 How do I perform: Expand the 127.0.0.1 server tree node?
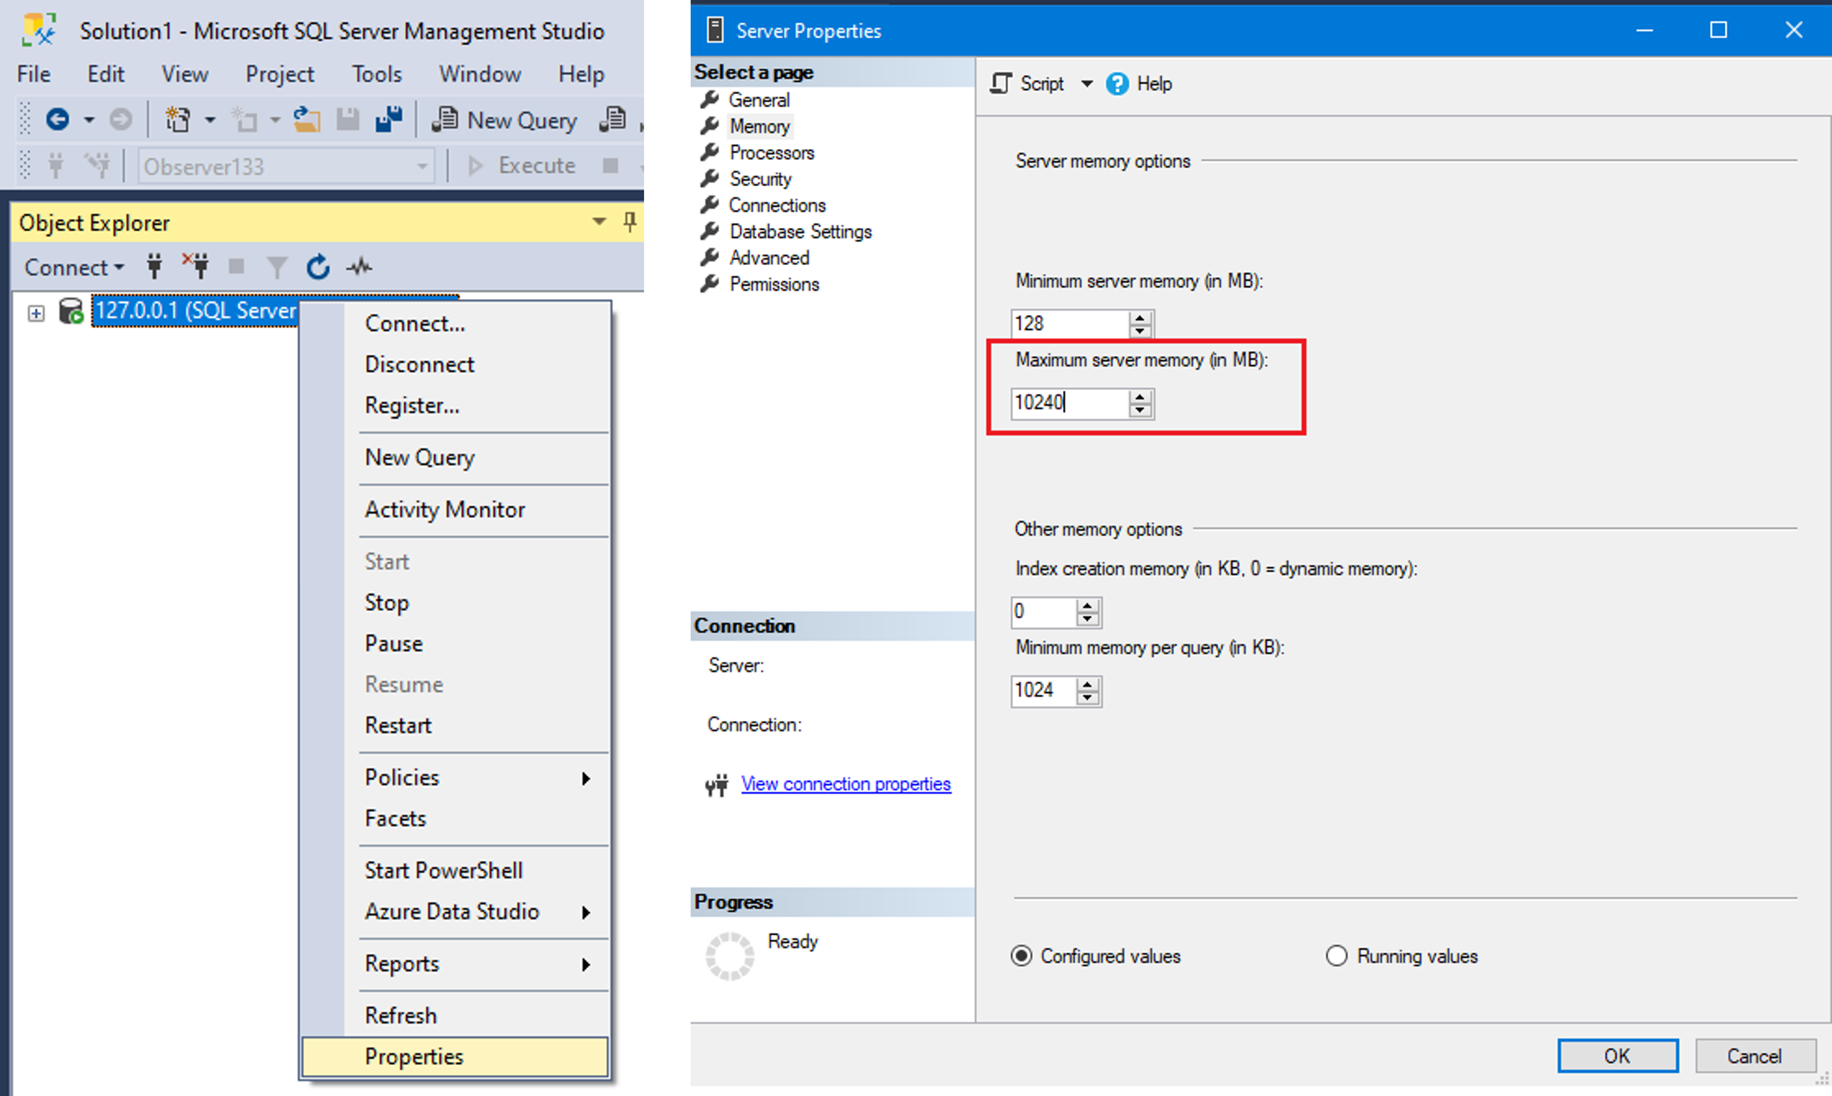tap(35, 313)
